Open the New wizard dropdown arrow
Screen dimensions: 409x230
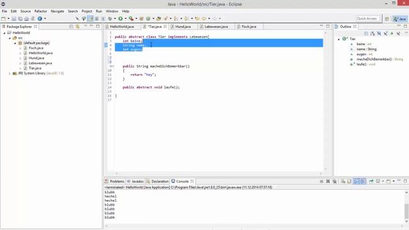coord(8,19)
